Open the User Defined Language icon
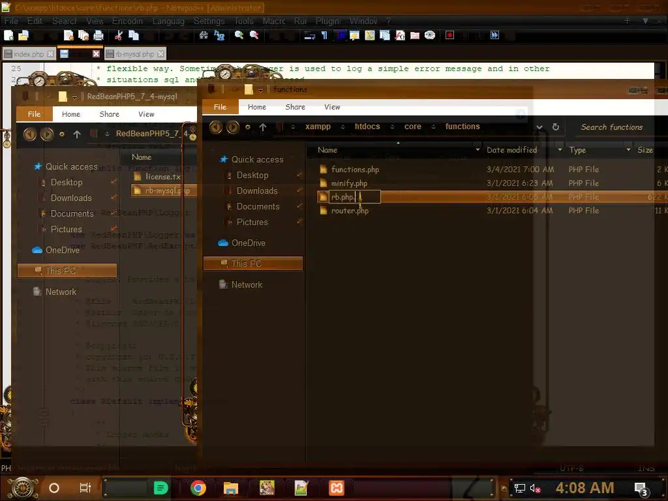Screen dimensions: 668x501 tap(354, 35)
